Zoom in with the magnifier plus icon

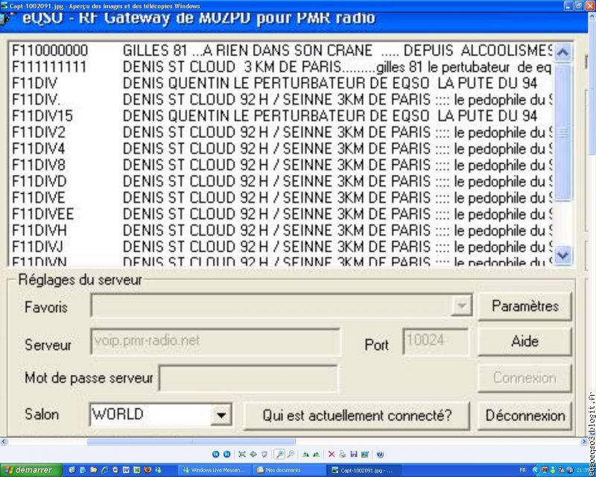[x=279, y=454]
